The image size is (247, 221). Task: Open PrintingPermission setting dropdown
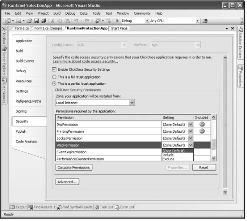[190, 131]
